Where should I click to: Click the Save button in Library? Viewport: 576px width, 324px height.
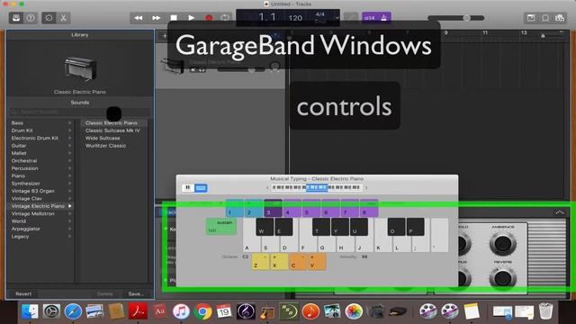click(x=135, y=294)
